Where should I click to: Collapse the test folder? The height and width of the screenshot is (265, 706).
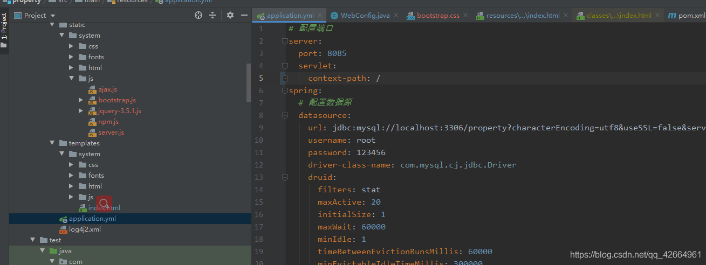[x=33, y=240]
